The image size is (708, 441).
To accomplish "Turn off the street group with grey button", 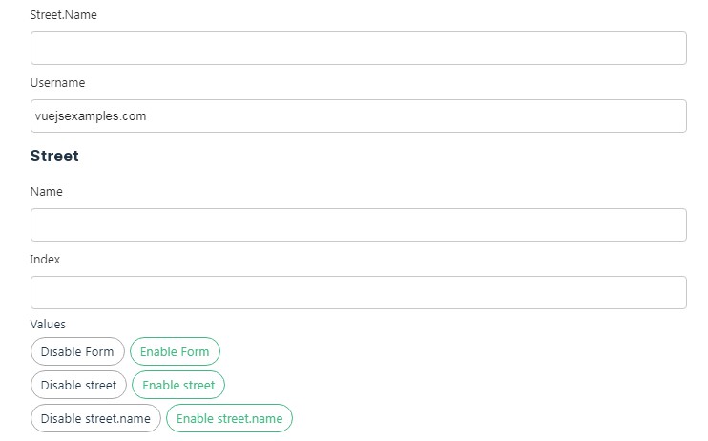I will coord(78,385).
